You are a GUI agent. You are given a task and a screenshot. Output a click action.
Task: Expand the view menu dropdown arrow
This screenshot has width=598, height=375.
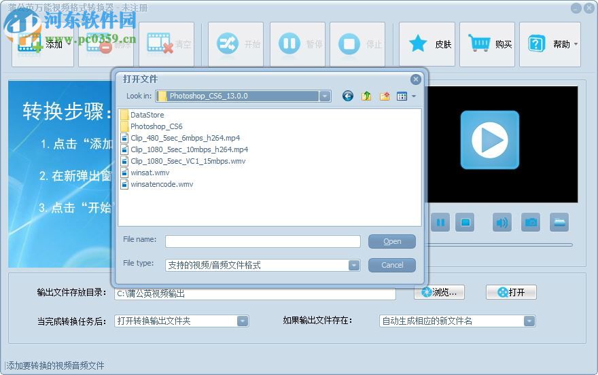414,96
